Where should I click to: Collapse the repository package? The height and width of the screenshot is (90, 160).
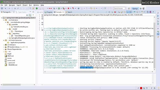[8, 33]
